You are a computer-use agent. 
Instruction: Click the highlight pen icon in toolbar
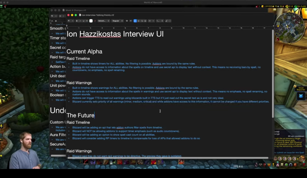pyautogui.click(x=166, y=21)
